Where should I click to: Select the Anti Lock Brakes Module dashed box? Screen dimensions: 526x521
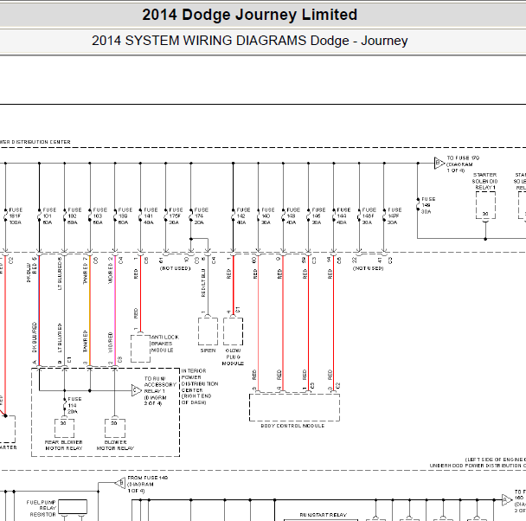pyautogui.click(x=140, y=348)
